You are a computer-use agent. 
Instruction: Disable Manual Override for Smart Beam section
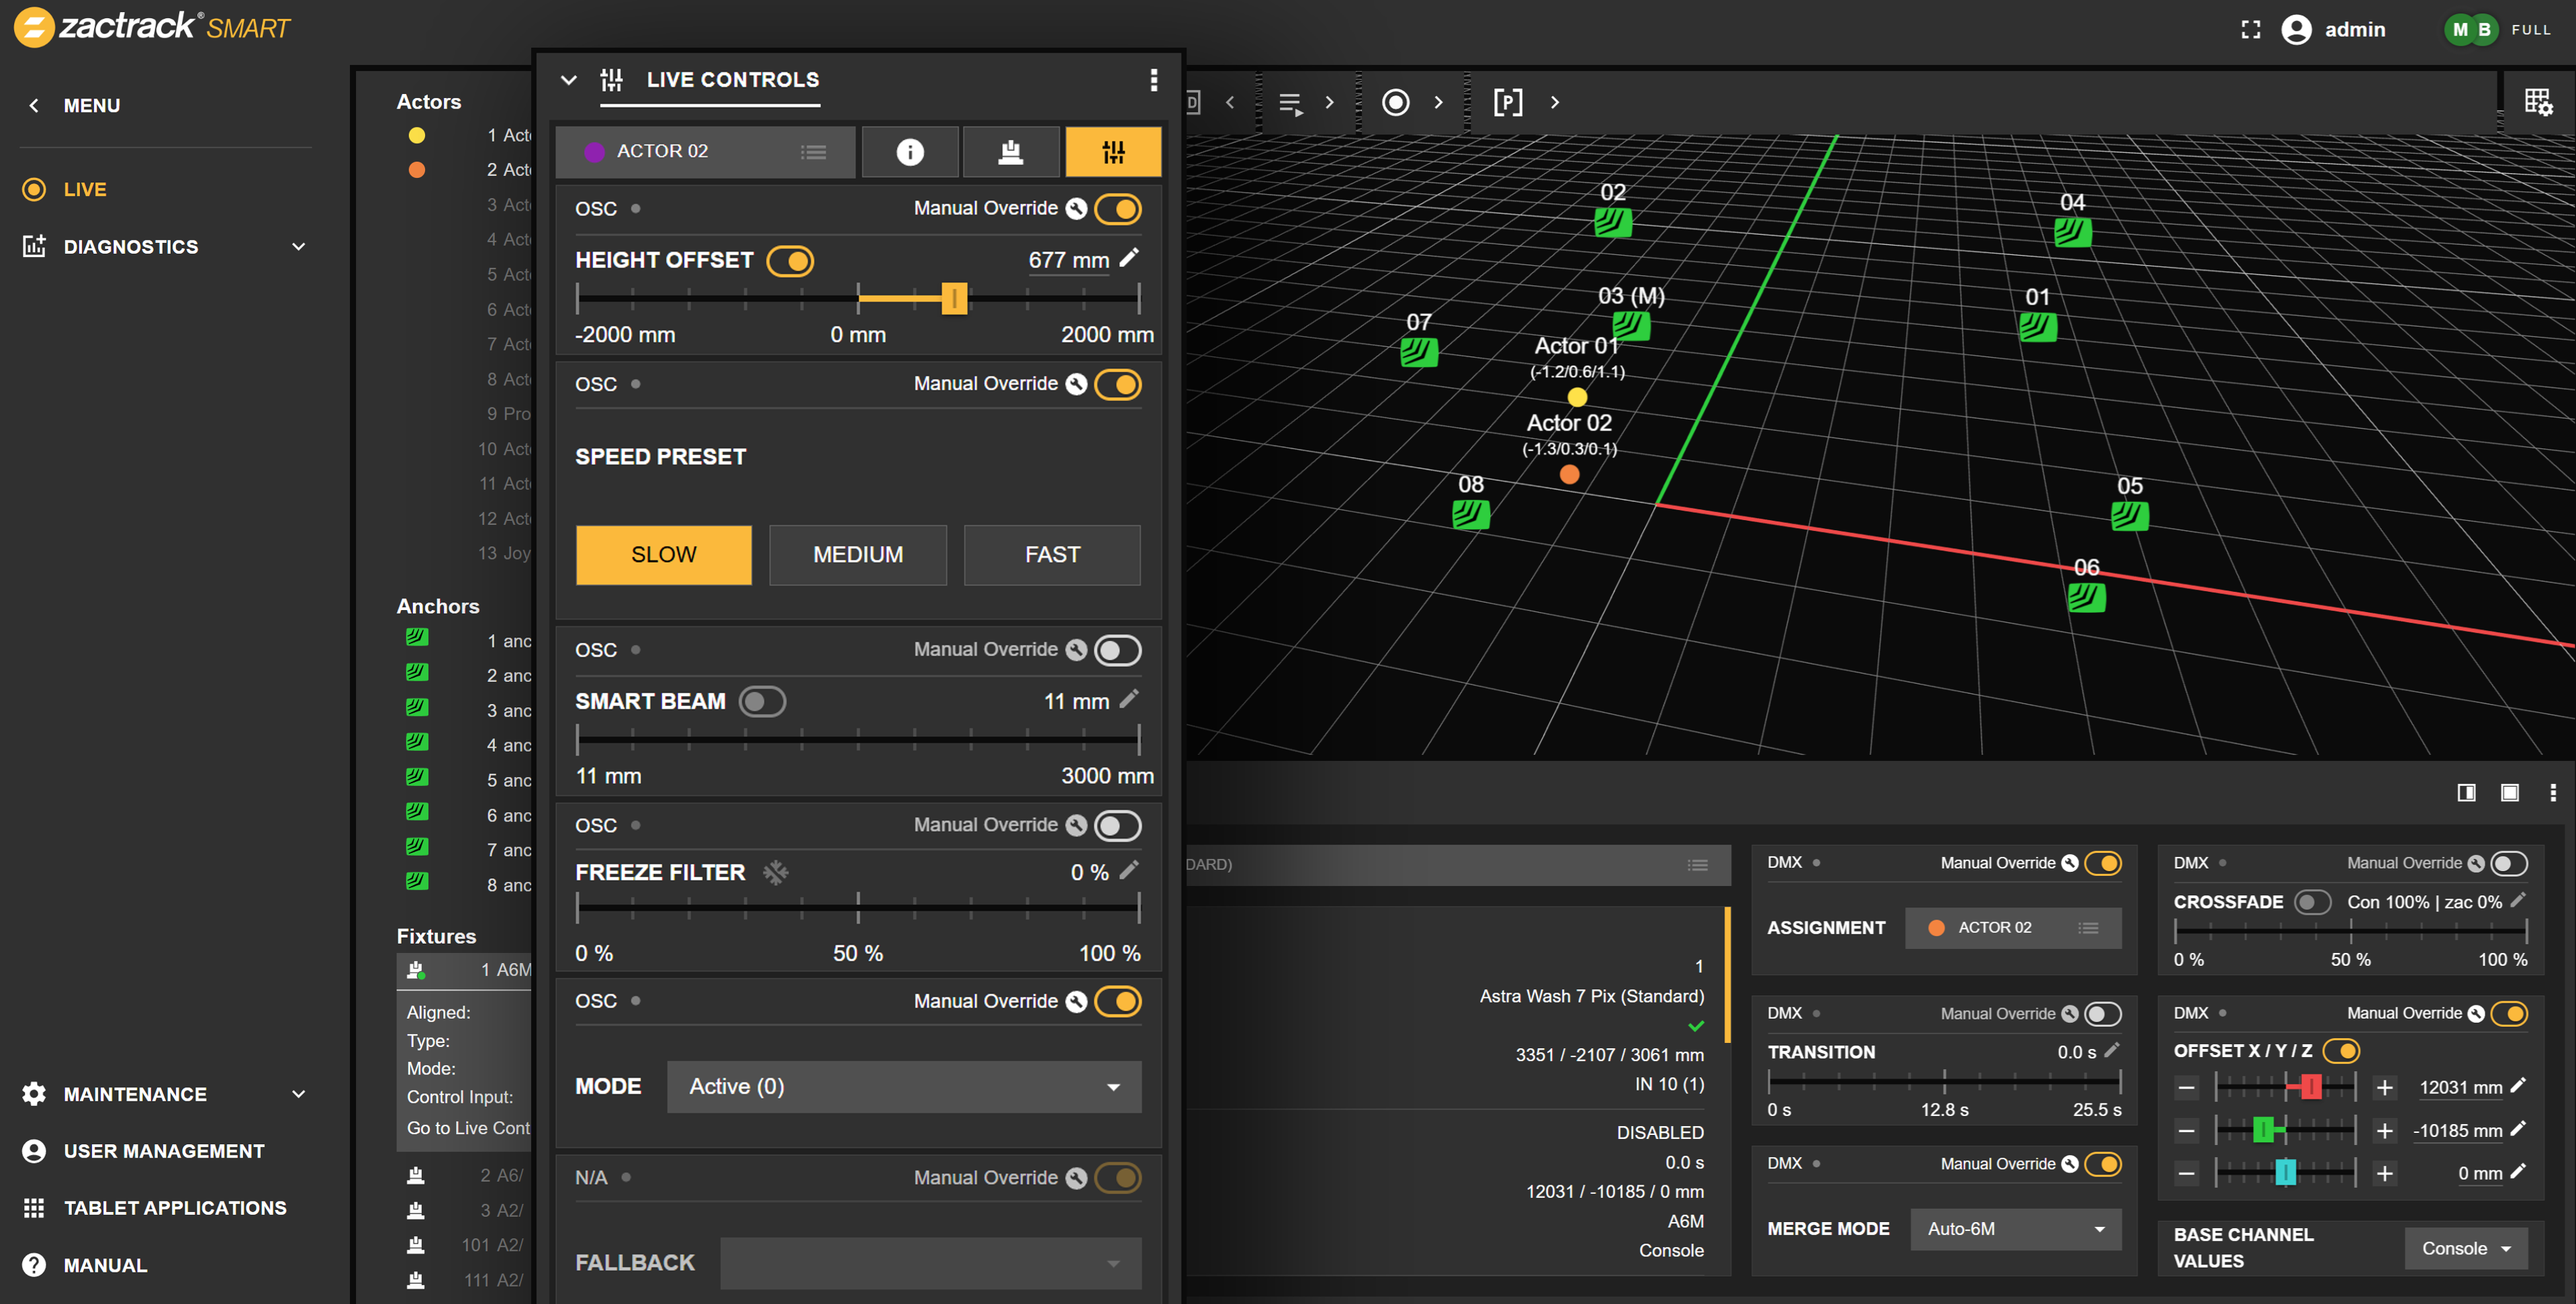pyautogui.click(x=1117, y=650)
